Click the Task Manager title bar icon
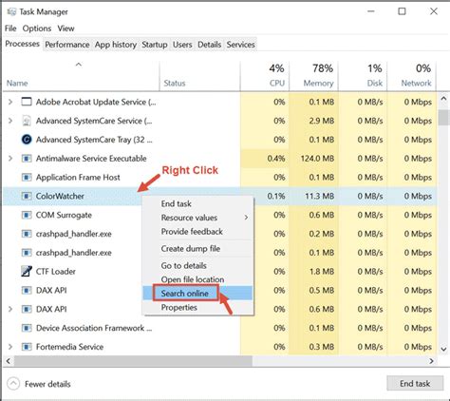This screenshot has width=450, height=401. pos(11,12)
